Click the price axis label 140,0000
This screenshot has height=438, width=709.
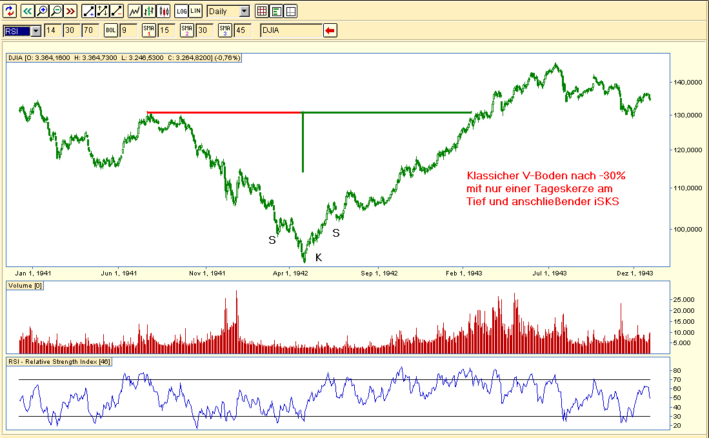[x=688, y=83]
